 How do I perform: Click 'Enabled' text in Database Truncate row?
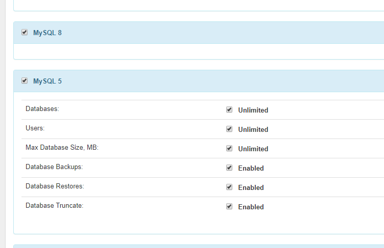tap(251, 207)
